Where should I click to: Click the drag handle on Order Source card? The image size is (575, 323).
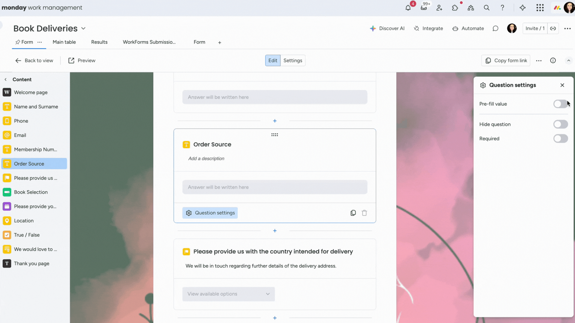point(275,135)
